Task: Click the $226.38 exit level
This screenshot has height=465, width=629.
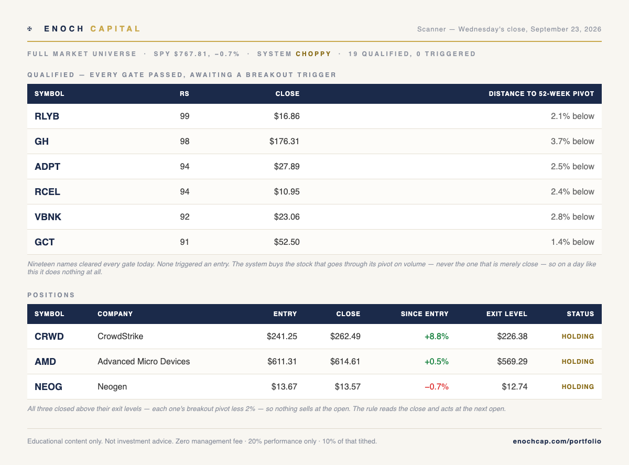Action: (x=512, y=337)
